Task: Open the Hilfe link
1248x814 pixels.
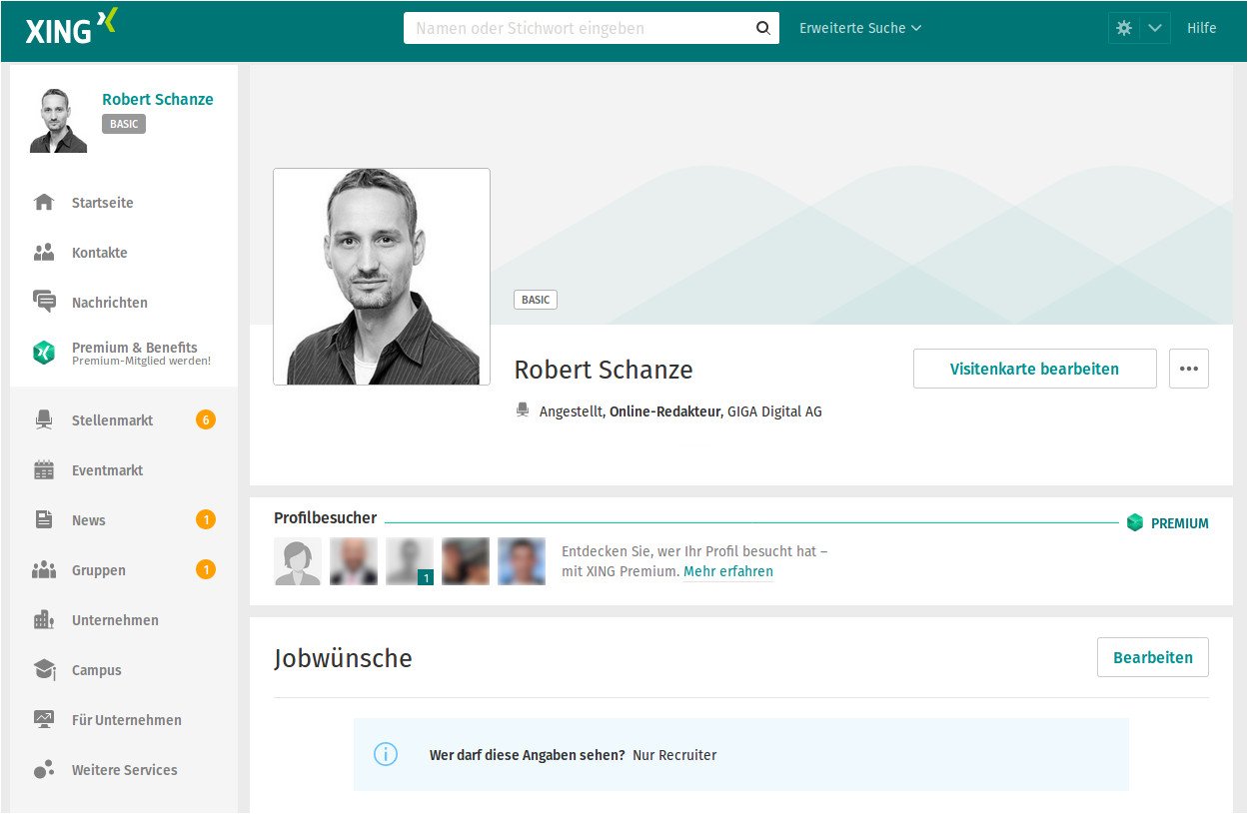Action: coord(1201,28)
